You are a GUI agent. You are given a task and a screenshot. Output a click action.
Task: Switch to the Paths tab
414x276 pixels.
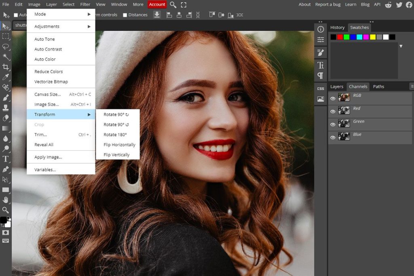point(378,86)
